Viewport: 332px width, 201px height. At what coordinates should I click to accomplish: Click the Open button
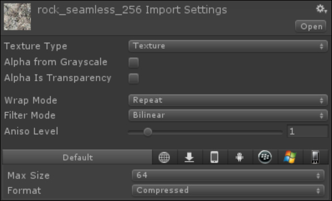[x=311, y=26]
